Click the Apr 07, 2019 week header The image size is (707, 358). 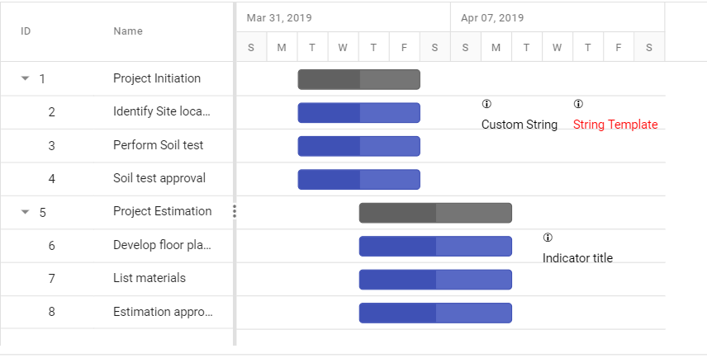(x=558, y=17)
